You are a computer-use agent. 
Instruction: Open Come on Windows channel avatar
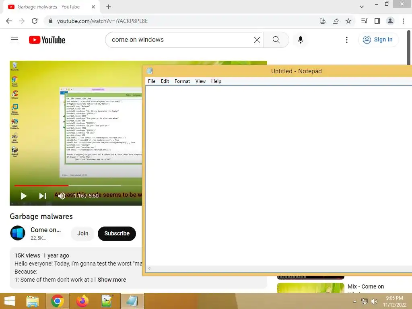(18, 233)
